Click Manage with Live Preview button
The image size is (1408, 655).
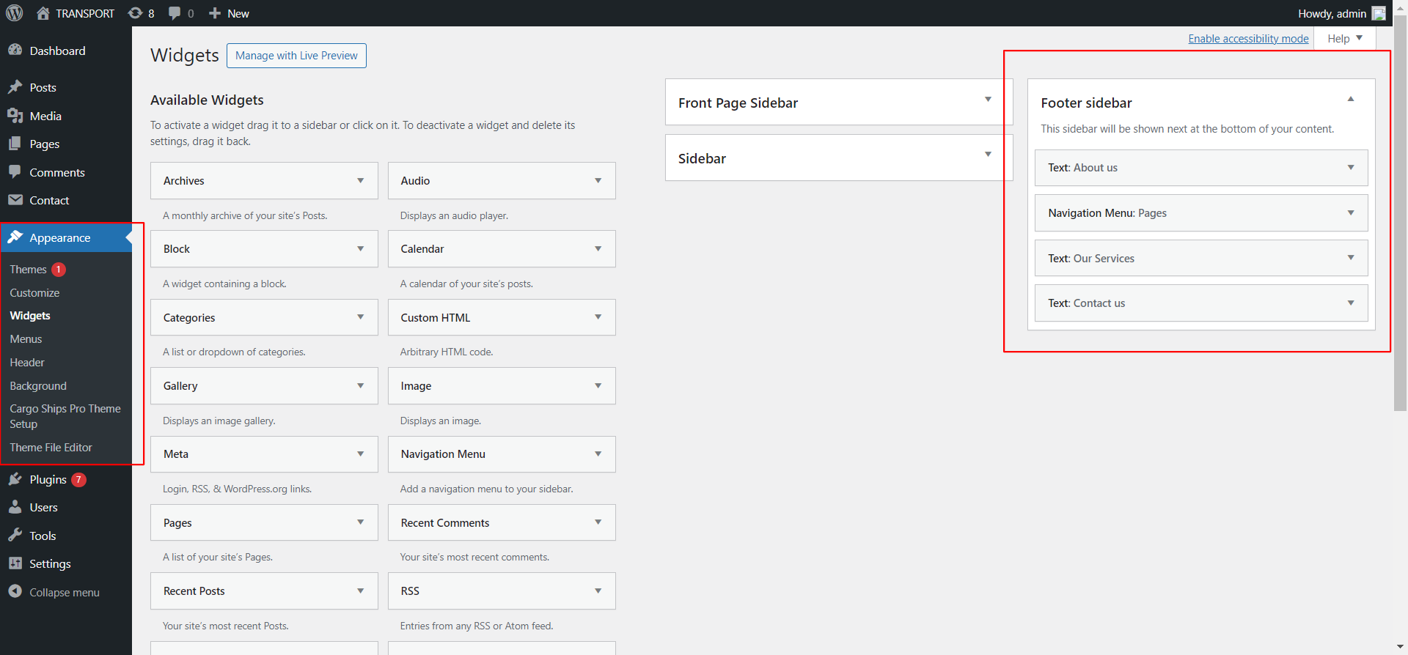tap(296, 56)
